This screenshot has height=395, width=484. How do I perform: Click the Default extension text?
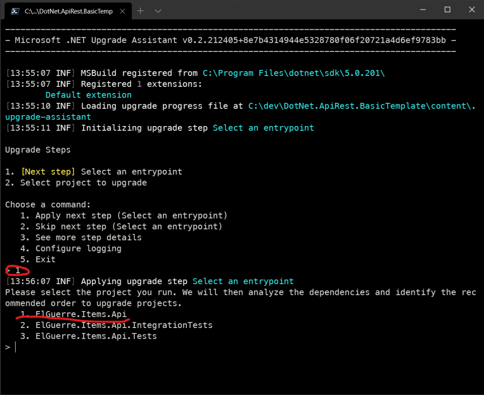(88, 95)
